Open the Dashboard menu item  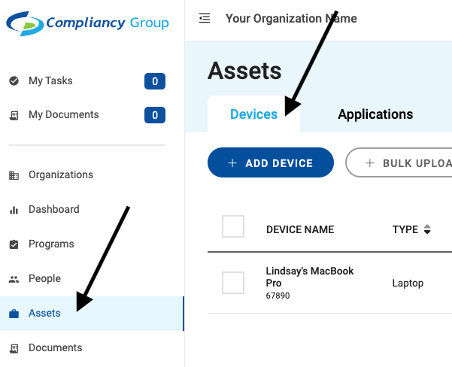[54, 209]
